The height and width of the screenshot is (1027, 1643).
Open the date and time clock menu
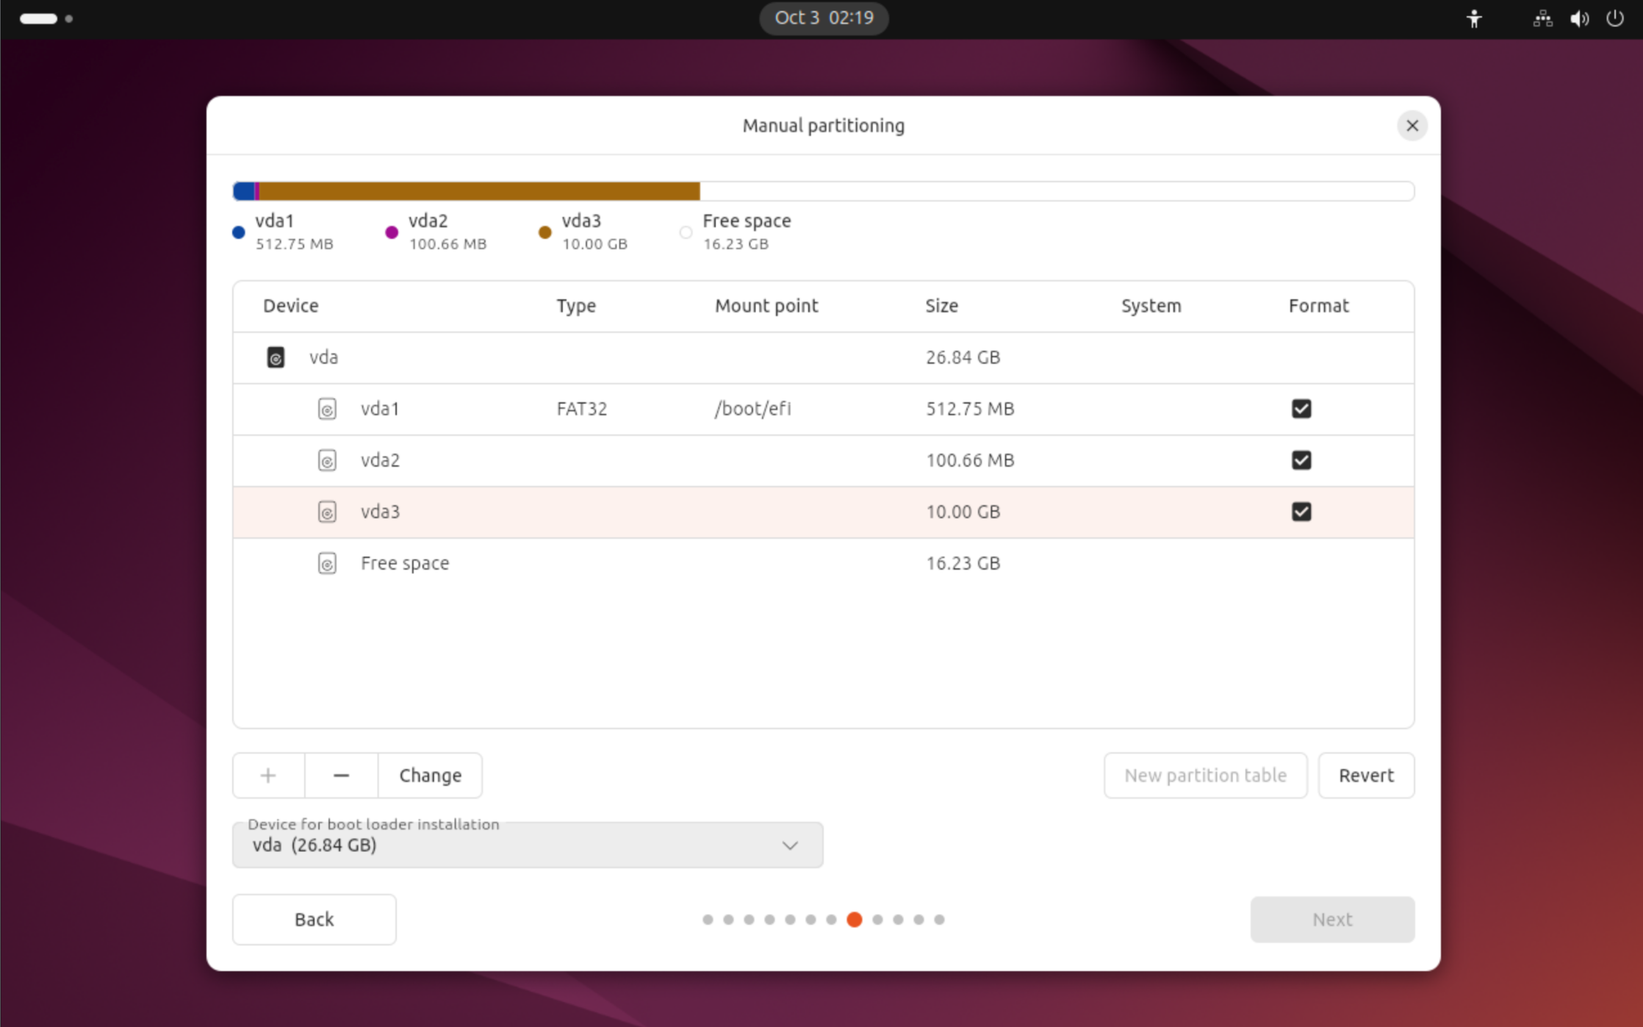pyautogui.click(x=823, y=18)
